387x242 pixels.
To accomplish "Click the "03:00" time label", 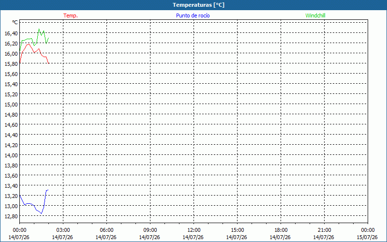I will coord(63,230).
